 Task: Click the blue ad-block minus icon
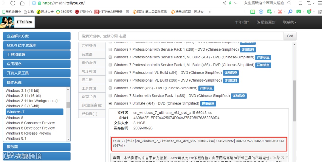tap(261, 12)
